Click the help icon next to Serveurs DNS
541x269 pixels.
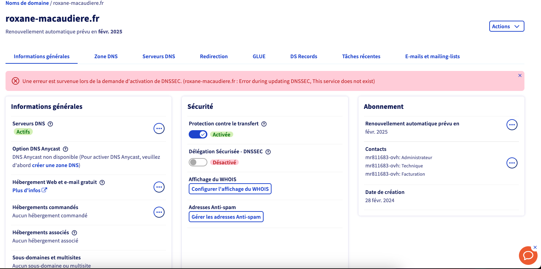click(x=50, y=124)
